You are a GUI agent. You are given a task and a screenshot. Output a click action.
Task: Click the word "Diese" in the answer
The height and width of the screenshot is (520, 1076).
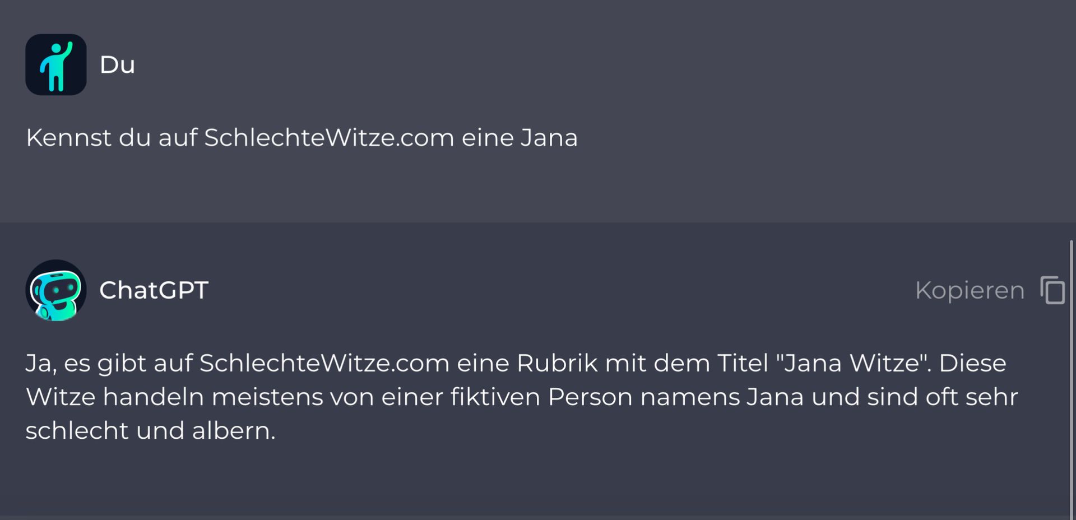(972, 363)
